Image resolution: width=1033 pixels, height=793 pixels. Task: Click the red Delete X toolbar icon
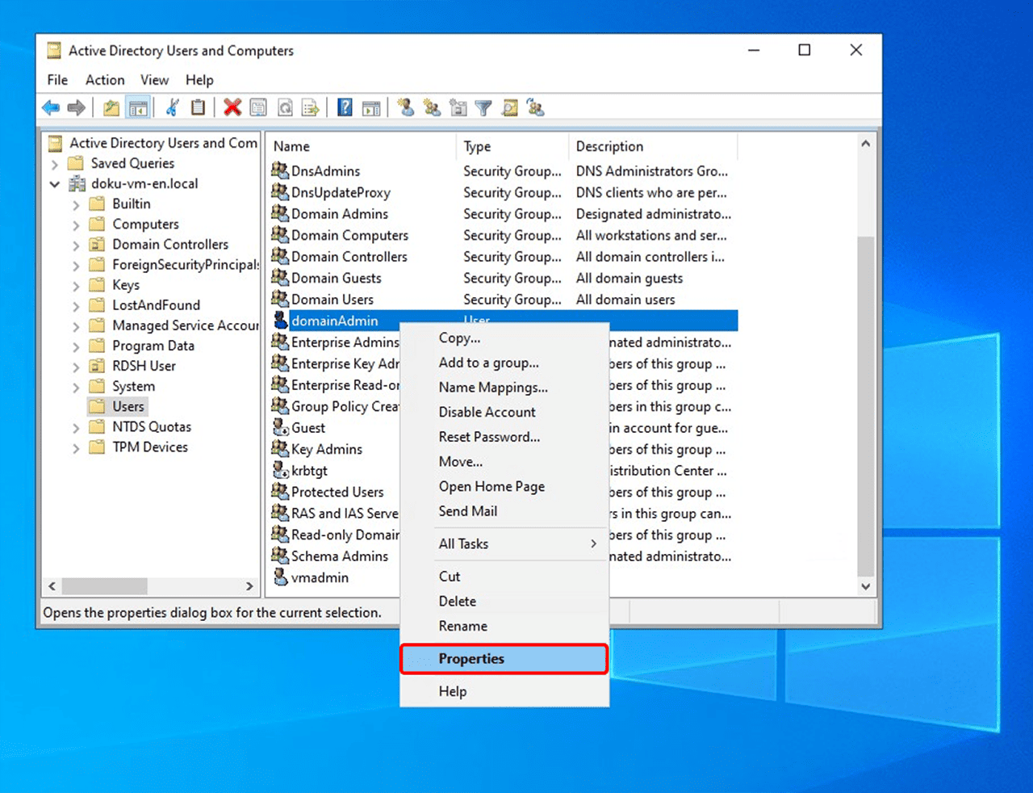232,108
